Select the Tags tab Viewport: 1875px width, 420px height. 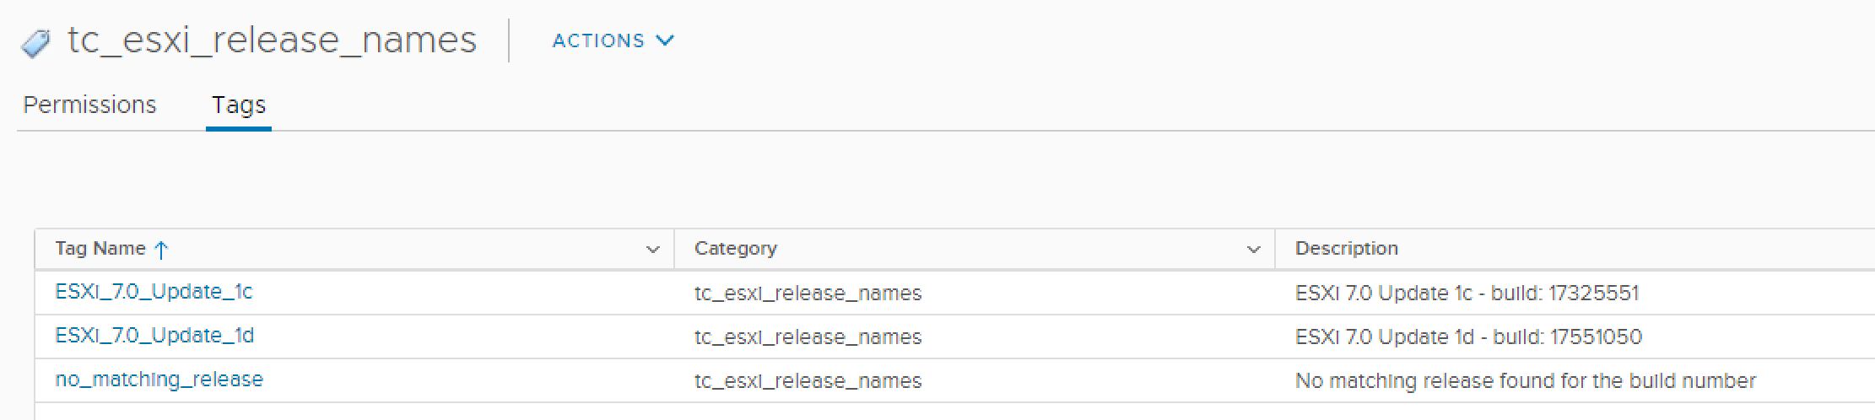tap(238, 105)
